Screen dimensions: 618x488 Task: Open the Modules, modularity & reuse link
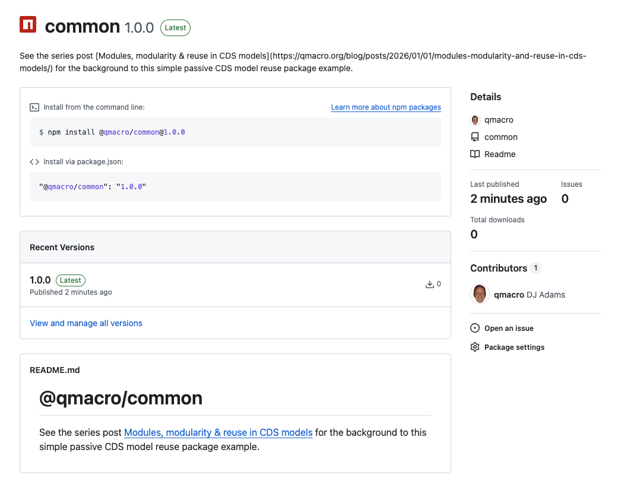coord(218,432)
